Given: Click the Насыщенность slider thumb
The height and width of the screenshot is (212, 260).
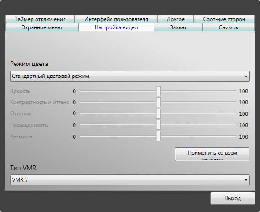Looking at the screenshot, I should [x=159, y=125].
